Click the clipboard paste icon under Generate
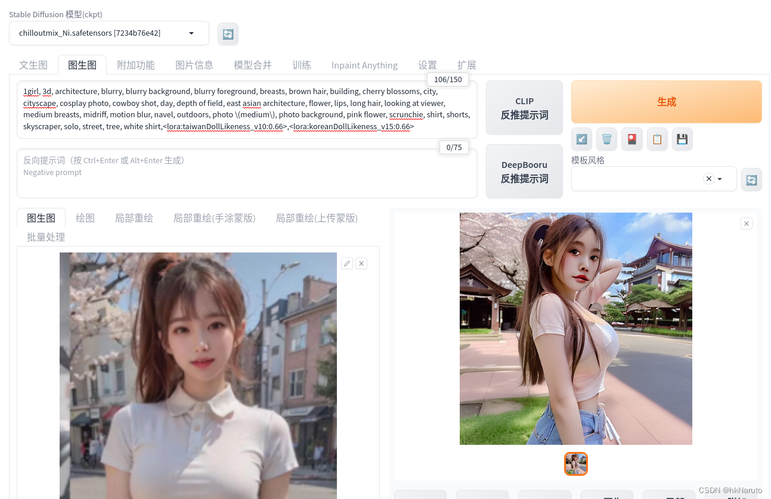This screenshot has width=771, height=499. coord(657,139)
